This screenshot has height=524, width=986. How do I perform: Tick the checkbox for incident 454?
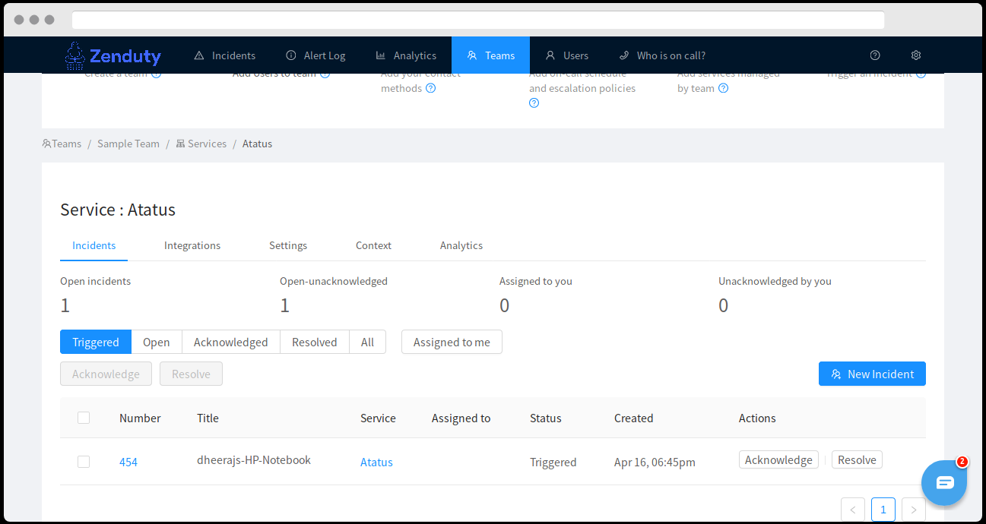84,462
